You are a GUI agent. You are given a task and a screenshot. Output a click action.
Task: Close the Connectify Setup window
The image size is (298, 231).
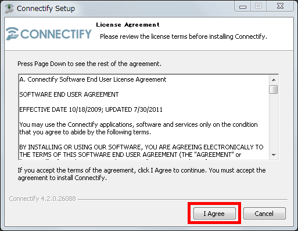[x=280, y=6]
